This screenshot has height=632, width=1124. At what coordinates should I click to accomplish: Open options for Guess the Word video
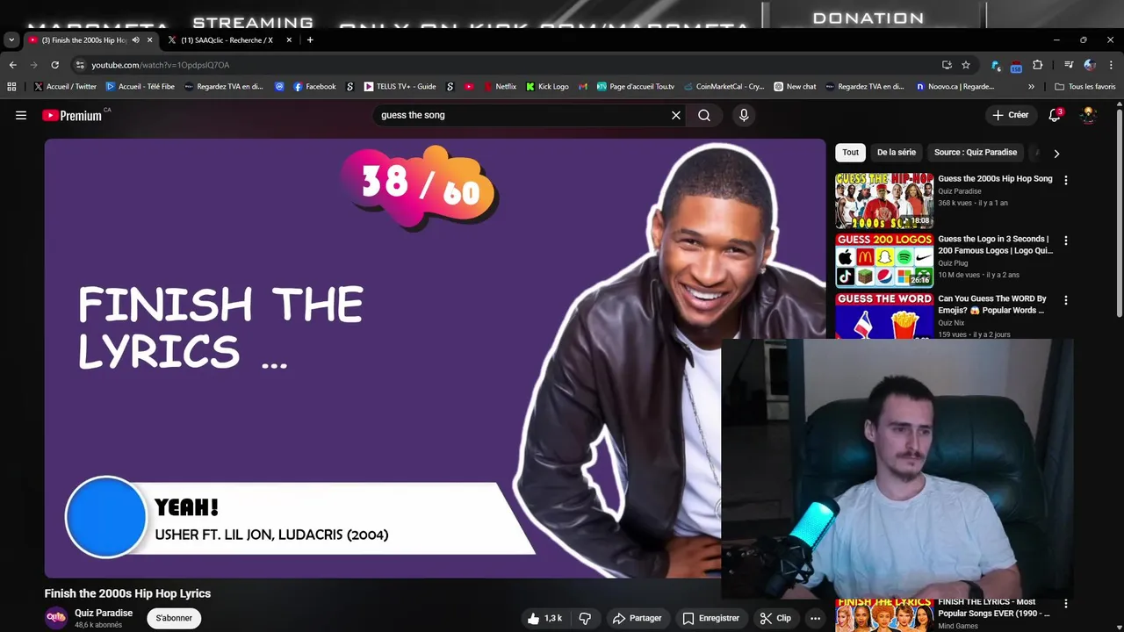point(1066,300)
